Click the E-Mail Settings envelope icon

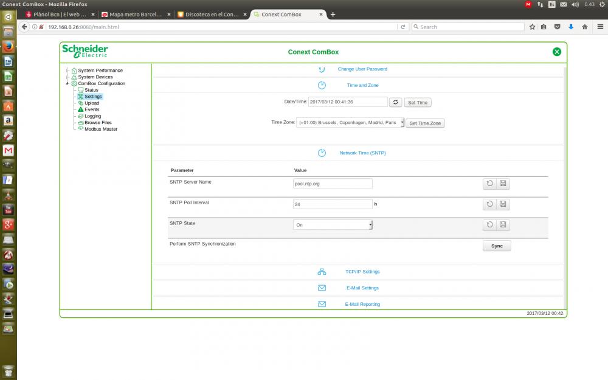[322, 288]
